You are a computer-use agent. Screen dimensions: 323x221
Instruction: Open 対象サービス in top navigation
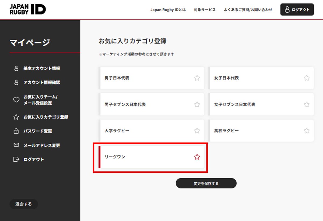click(x=205, y=10)
